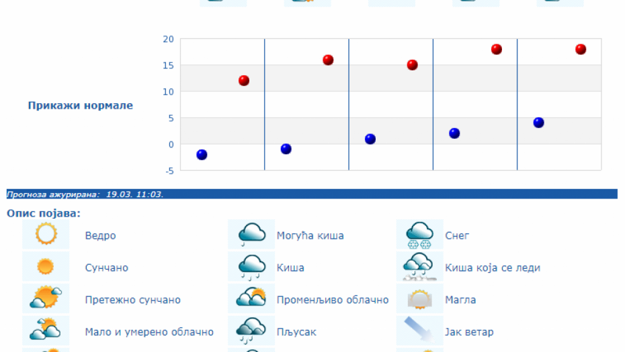Click the Сунчано sun icon
The height and width of the screenshot is (352, 625).
pyautogui.click(x=46, y=267)
